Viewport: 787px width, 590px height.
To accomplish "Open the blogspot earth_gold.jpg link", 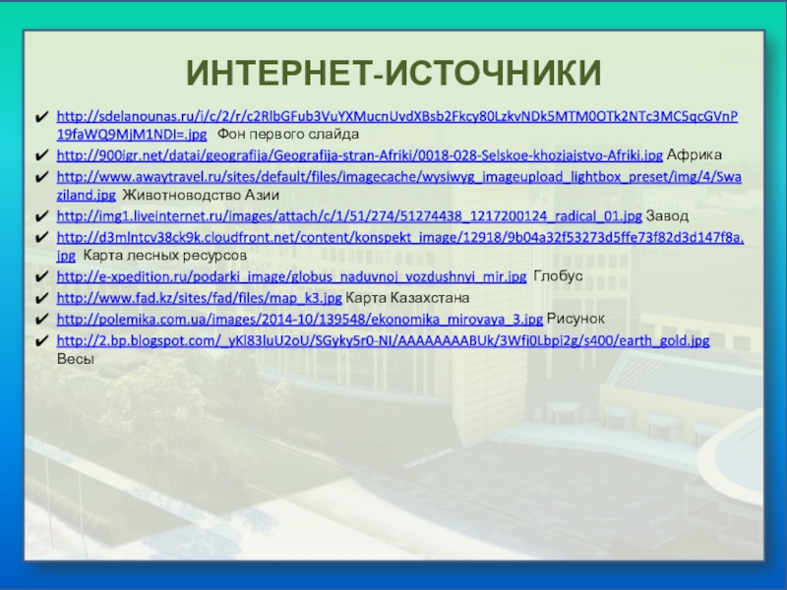I will tap(383, 340).
